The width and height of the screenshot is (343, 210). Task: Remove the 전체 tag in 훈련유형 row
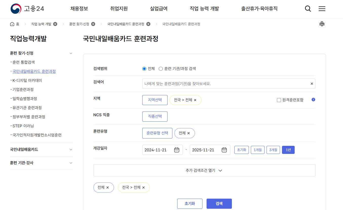[189, 133]
